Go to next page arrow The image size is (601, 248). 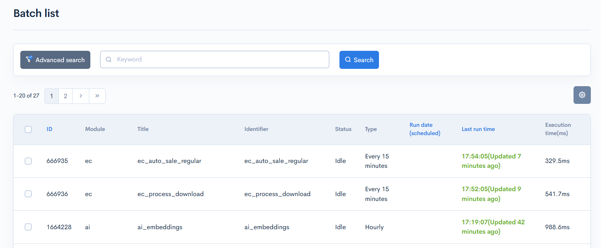point(81,96)
